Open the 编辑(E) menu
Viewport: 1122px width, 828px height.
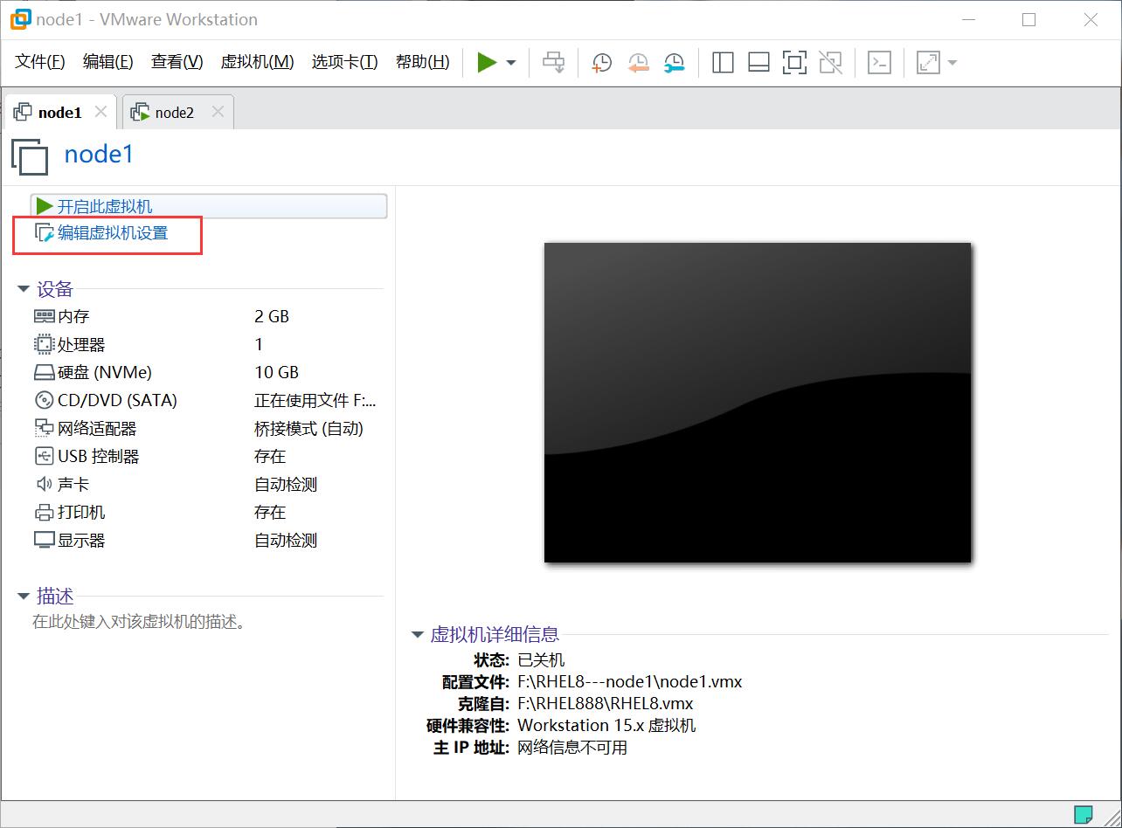[108, 62]
